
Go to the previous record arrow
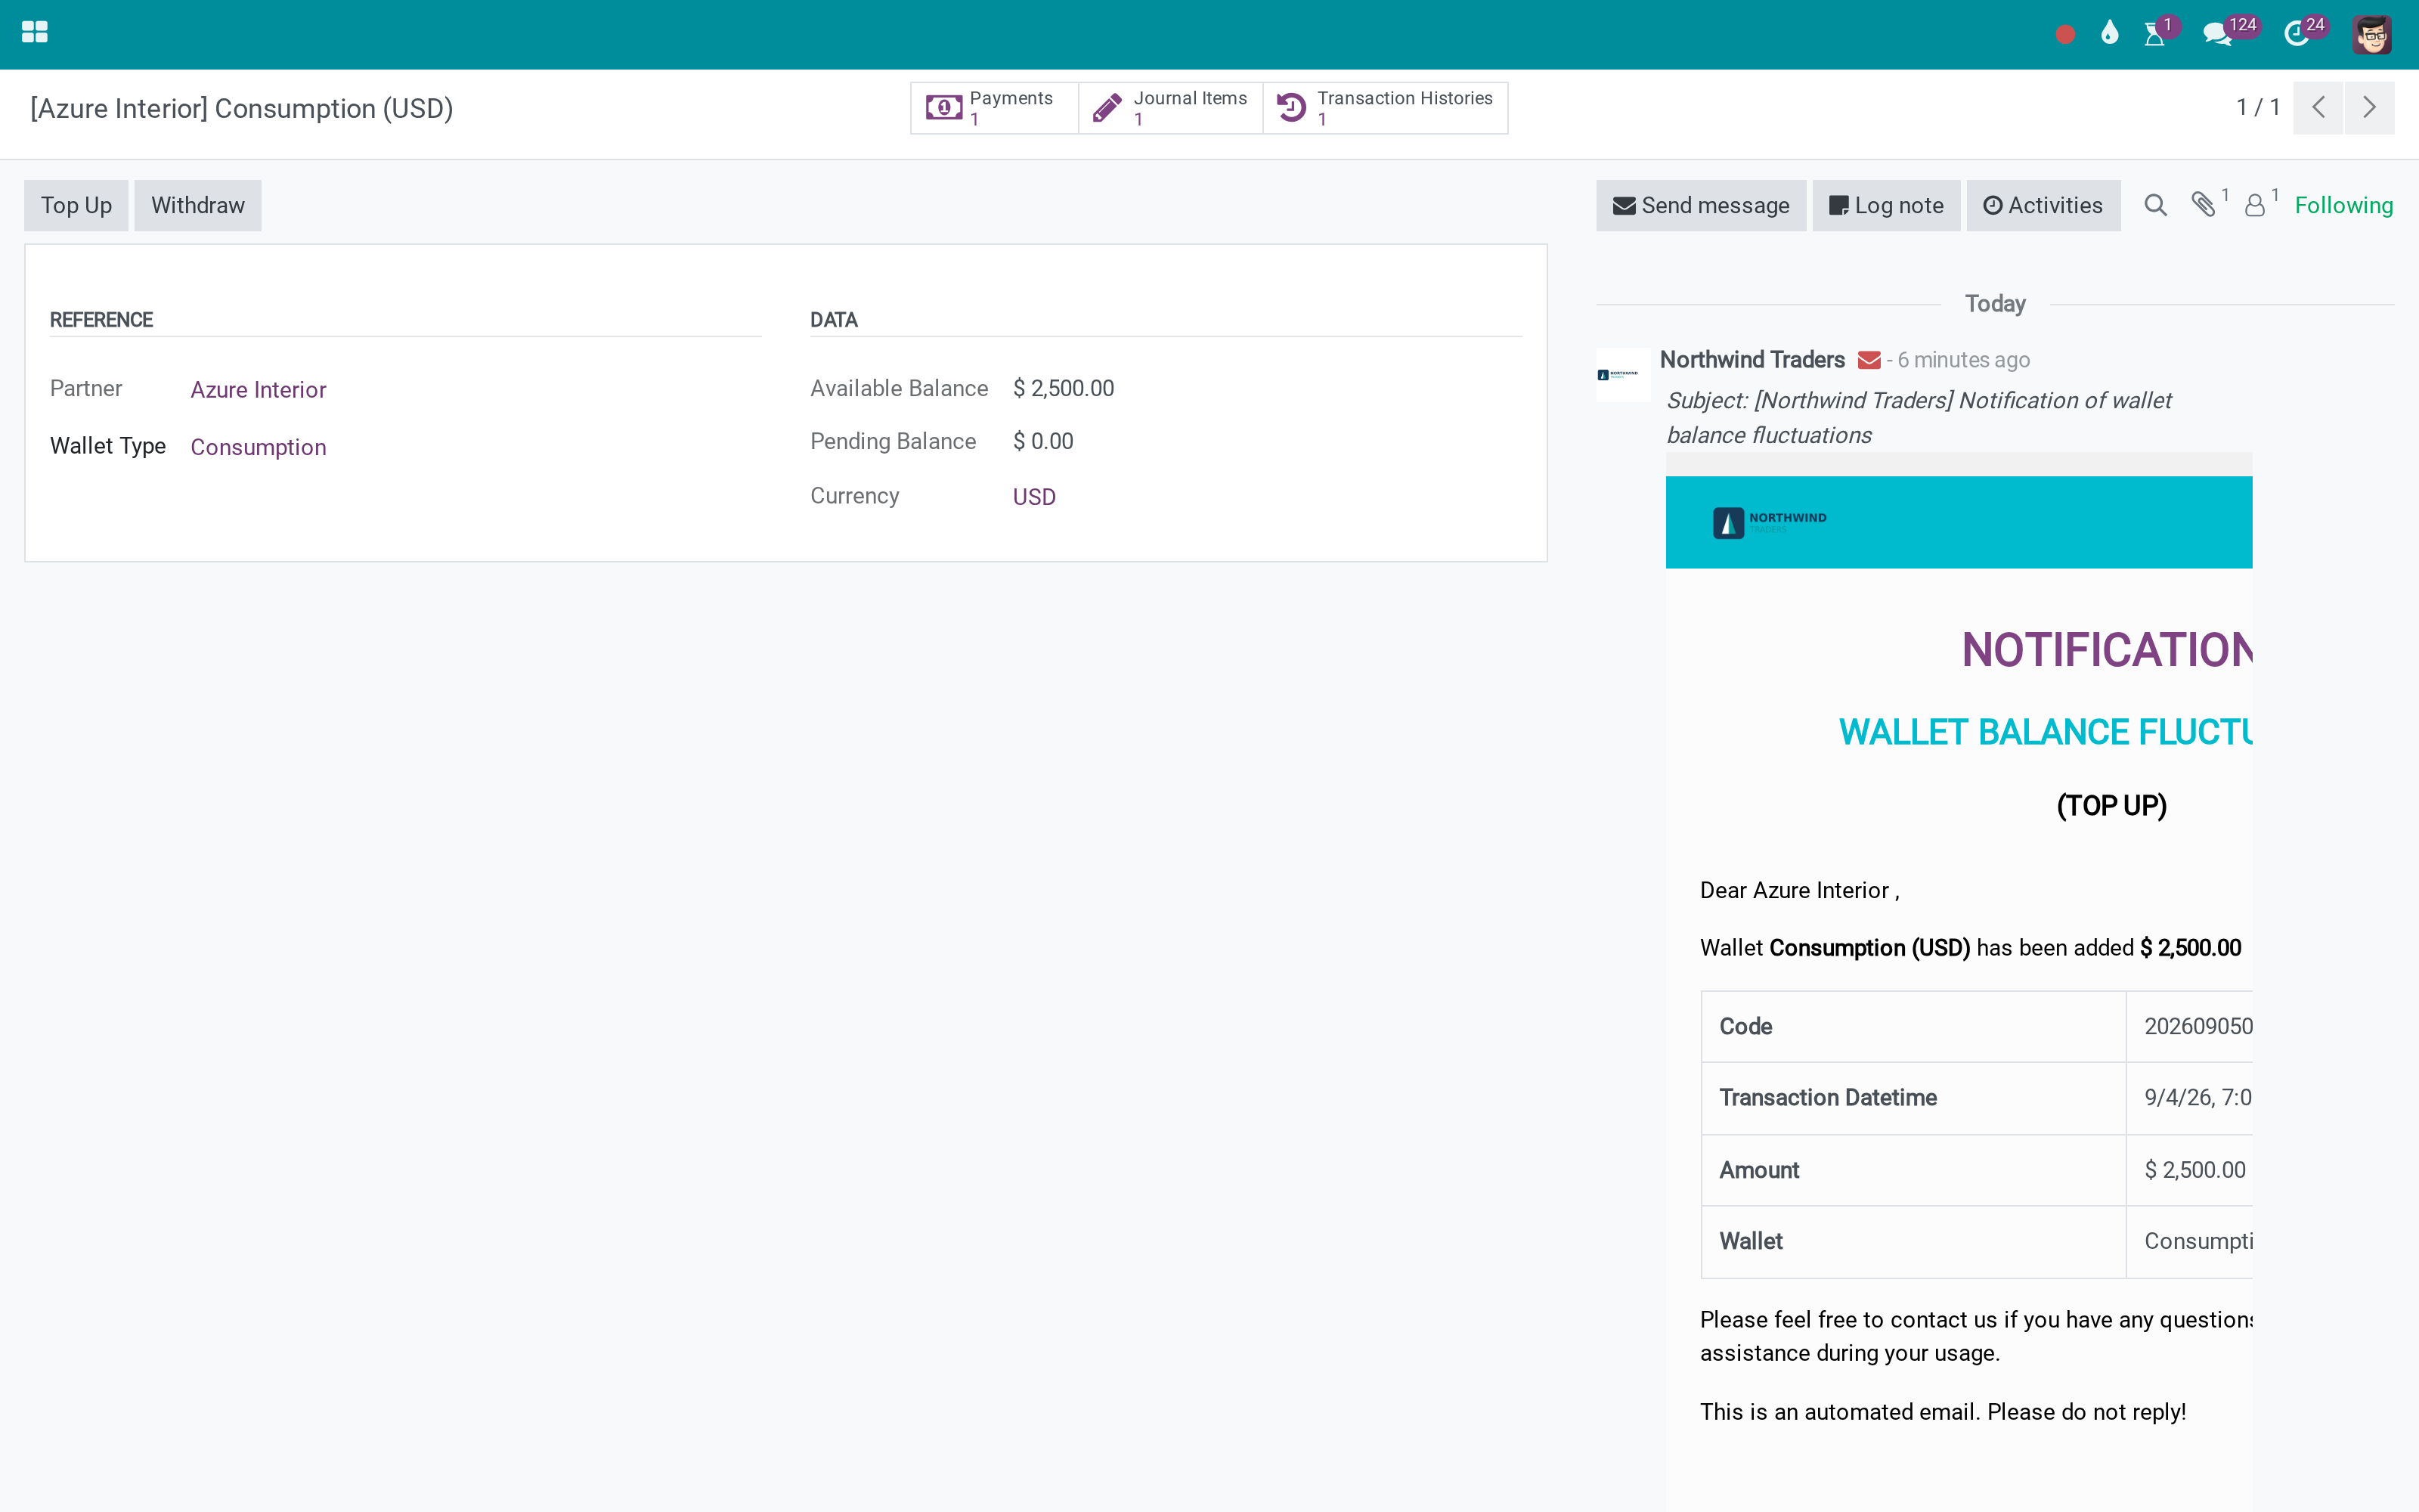(2318, 108)
